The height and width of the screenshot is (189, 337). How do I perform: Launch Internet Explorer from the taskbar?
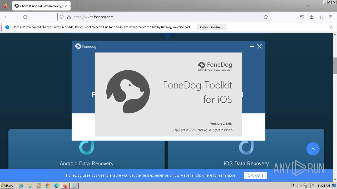coord(21,186)
